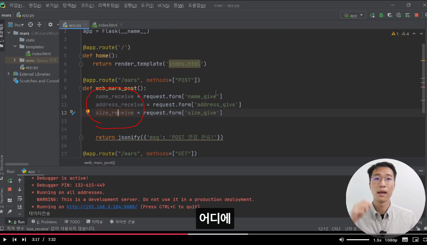
Task: Start debugging with the green bug icon
Action: pyautogui.click(x=381, y=15)
